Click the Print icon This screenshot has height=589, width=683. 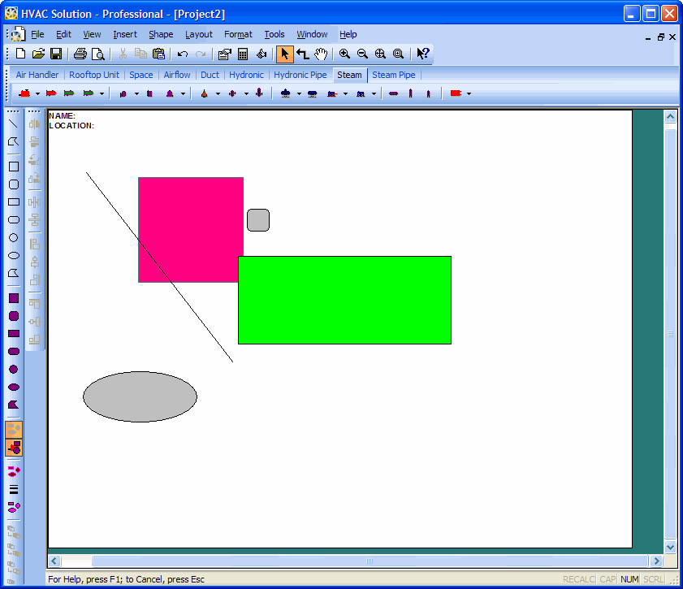click(x=80, y=54)
